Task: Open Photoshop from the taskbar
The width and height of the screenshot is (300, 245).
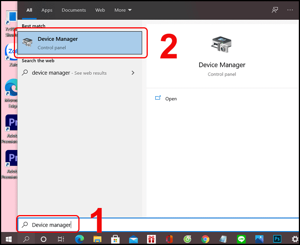Action: tap(277, 239)
